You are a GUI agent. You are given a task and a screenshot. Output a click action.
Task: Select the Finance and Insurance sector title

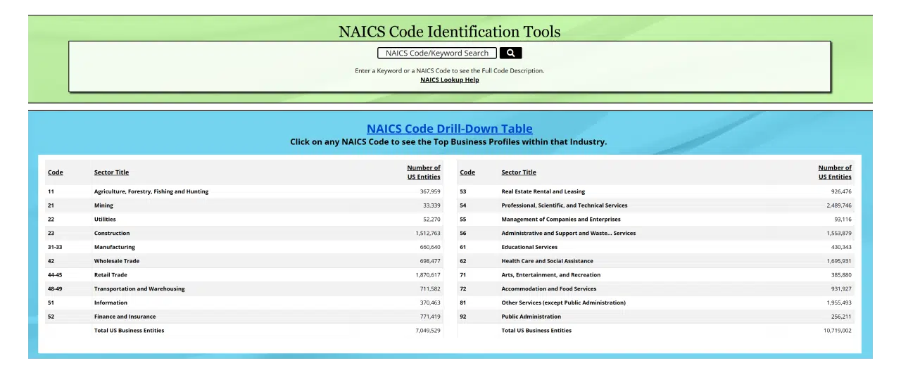tap(125, 317)
